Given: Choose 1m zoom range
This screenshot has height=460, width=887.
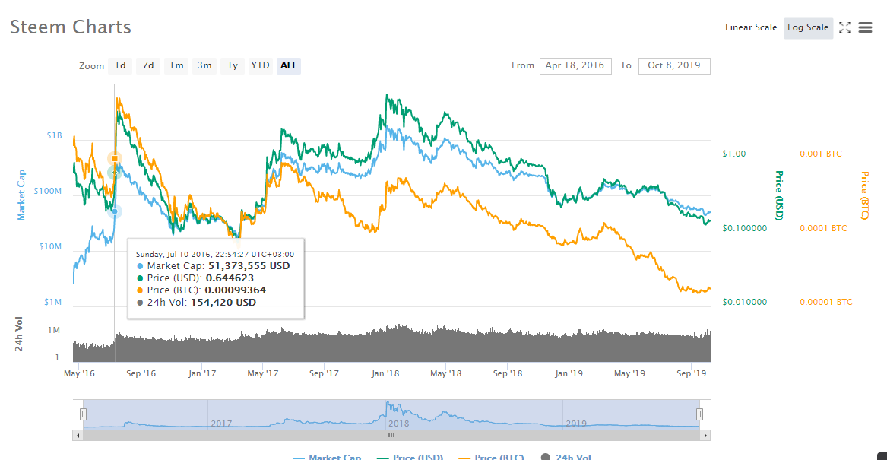Looking at the screenshot, I should click(x=176, y=65).
